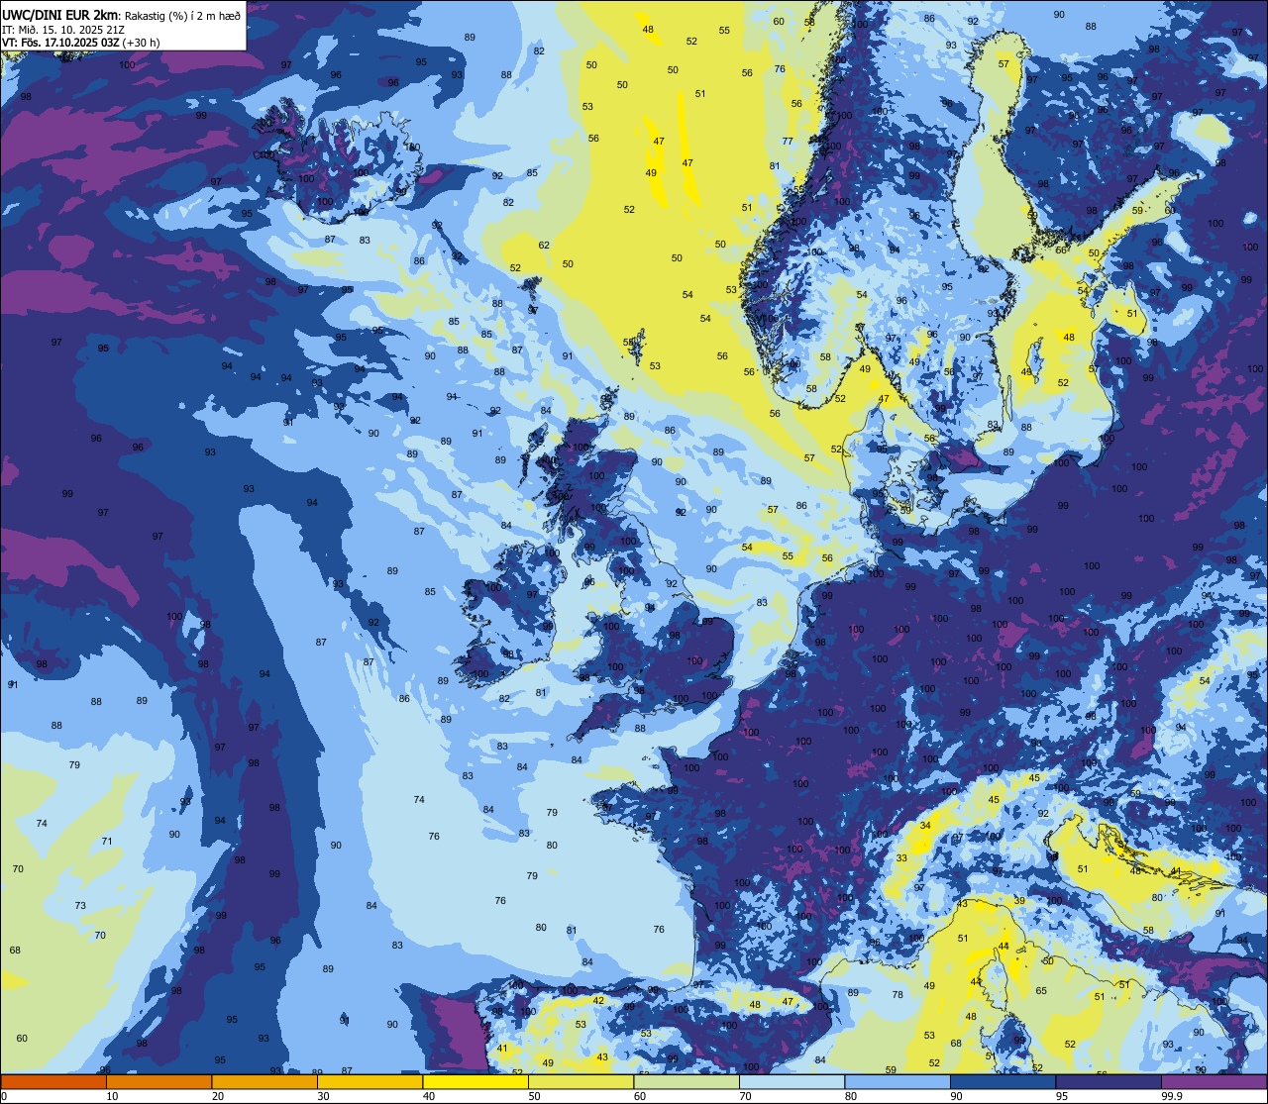The width and height of the screenshot is (1268, 1104).
Task: Click the legend tick label 99.9
Action: point(1173,1096)
